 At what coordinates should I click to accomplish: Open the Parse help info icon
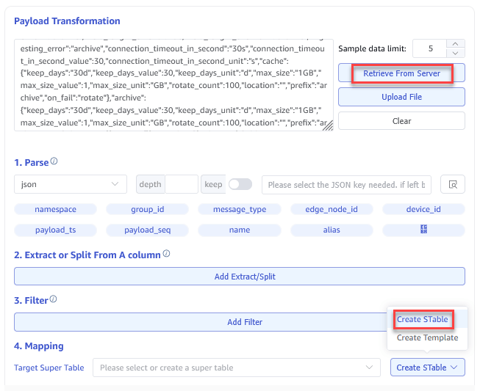(54, 161)
